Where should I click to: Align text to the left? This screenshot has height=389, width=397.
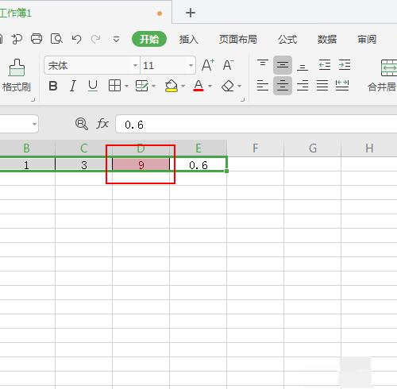point(263,86)
